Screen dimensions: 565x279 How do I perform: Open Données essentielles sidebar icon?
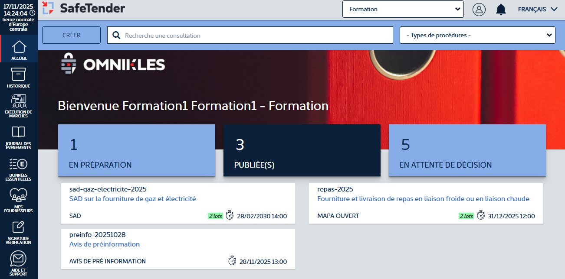tap(19, 165)
